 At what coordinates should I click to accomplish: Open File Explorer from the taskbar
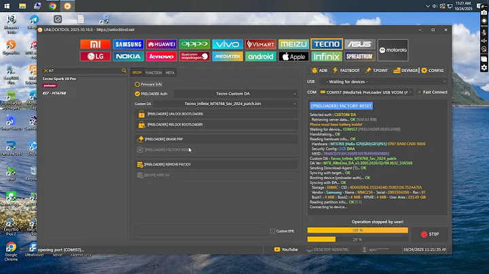coord(22,6)
